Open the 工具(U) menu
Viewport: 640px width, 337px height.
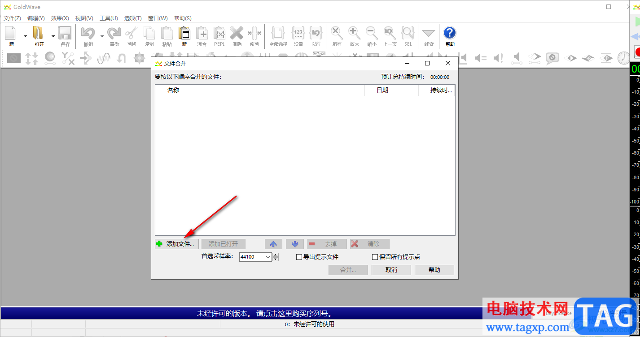[109, 18]
